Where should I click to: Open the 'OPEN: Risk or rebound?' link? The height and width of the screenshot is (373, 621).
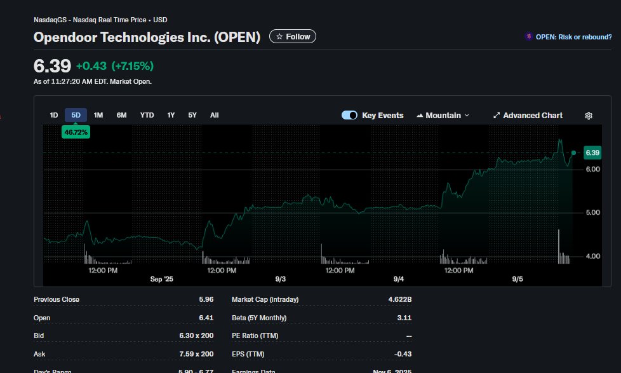click(x=573, y=37)
